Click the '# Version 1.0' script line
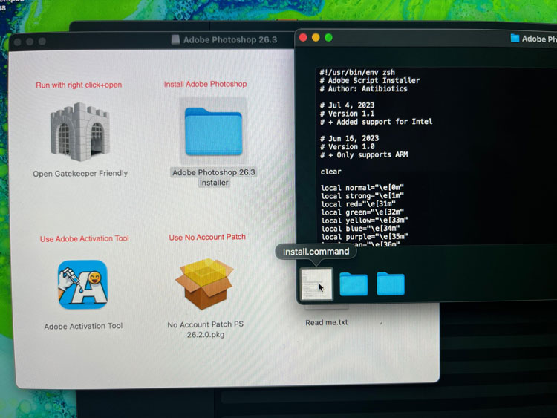The height and width of the screenshot is (418, 557). click(x=348, y=147)
